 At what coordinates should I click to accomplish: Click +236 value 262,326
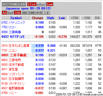pos(75,46)
